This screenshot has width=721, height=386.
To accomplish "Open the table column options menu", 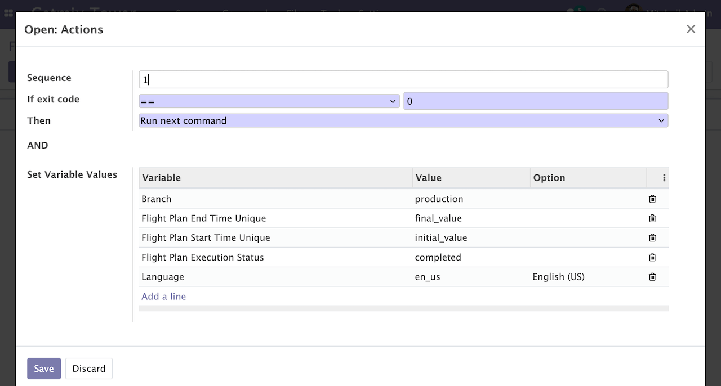I will coord(664,178).
